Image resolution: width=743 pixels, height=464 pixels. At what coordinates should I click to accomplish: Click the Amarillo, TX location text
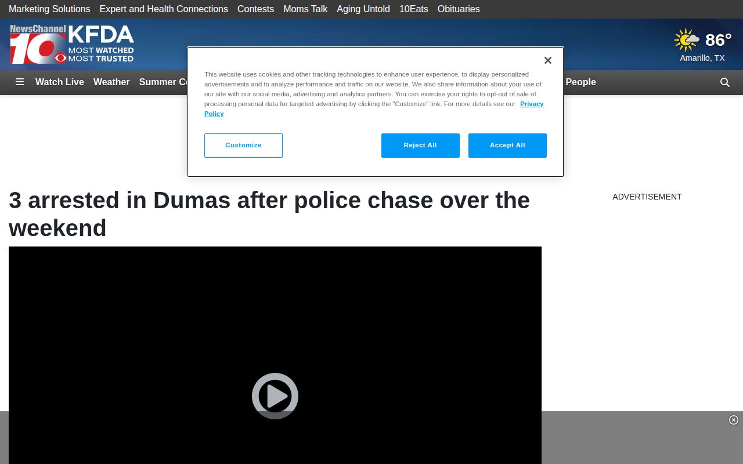click(x=702, y=58)
